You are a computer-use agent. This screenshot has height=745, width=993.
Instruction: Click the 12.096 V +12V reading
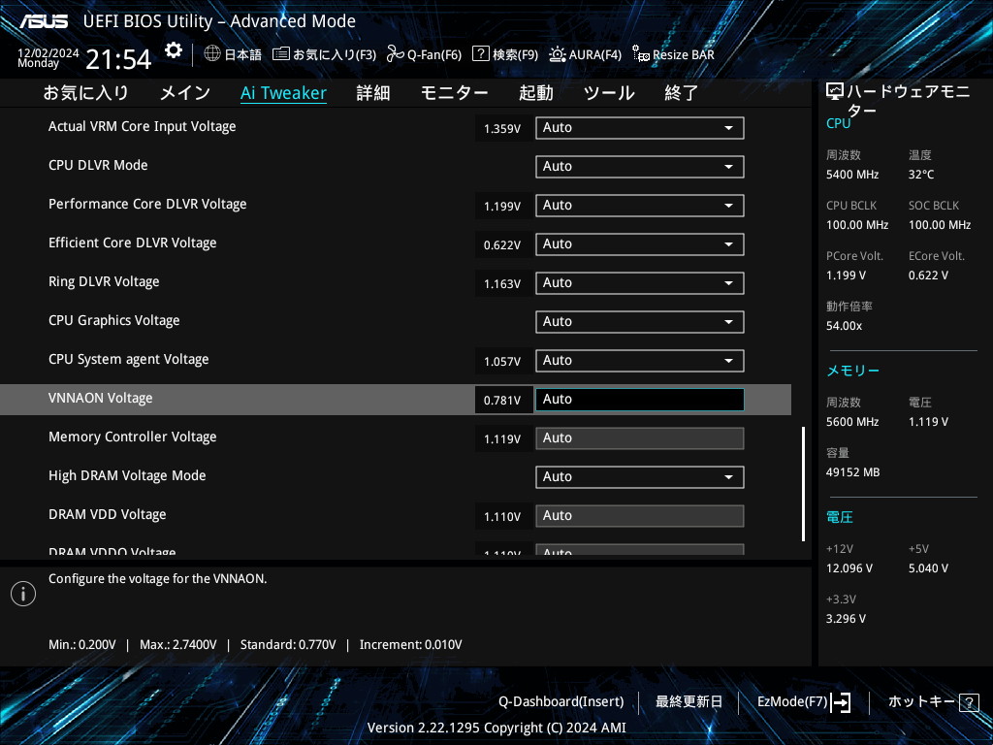pyautogui.click(x=849, y=568)
